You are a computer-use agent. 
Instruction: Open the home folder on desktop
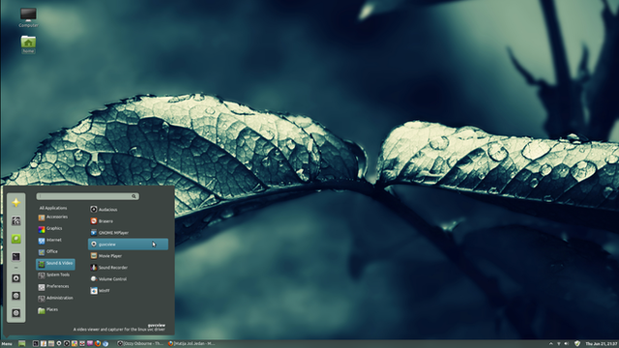(28, 44)
